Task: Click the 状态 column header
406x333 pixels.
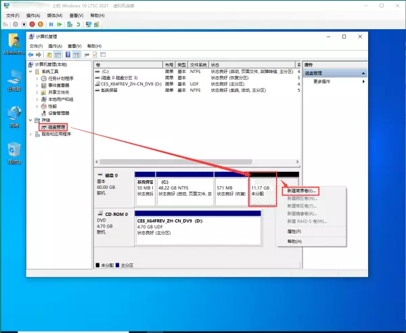Action: 252,65
